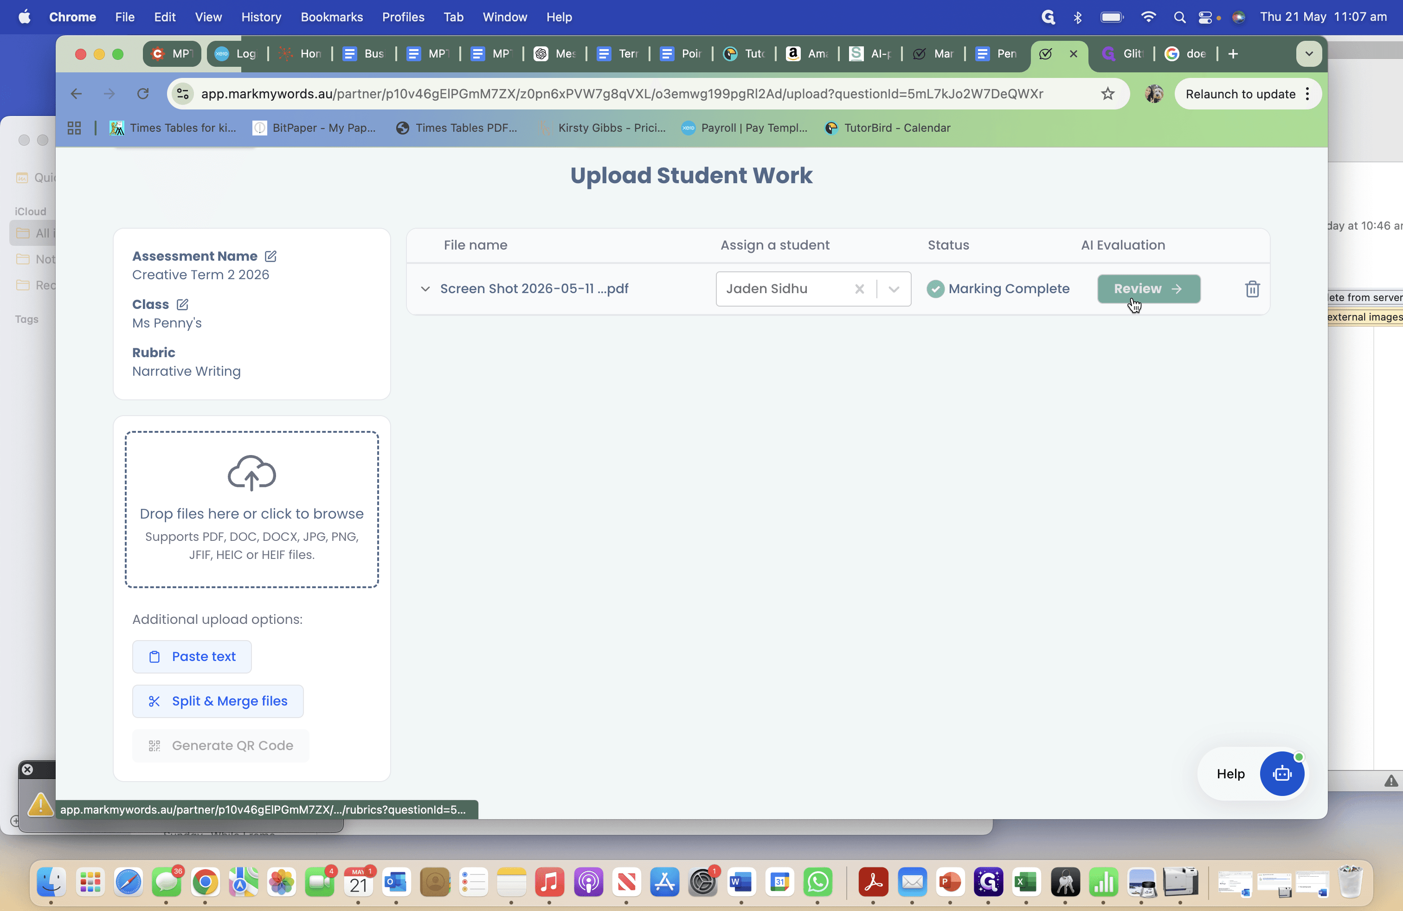Click Relaunch to update button
The height and width of the screenshot is (911, 1403).
[x=1240, y=94]
